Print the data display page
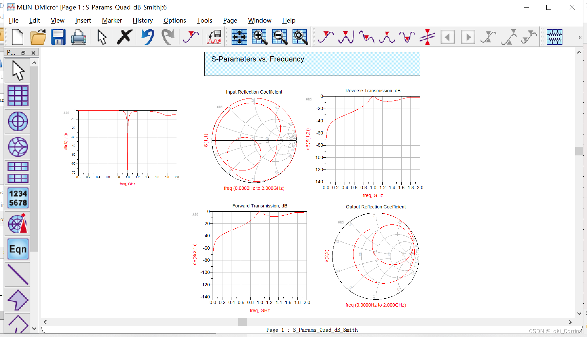Image resolution: width=587 pixels, height=337 pixels. coord(79,37)
